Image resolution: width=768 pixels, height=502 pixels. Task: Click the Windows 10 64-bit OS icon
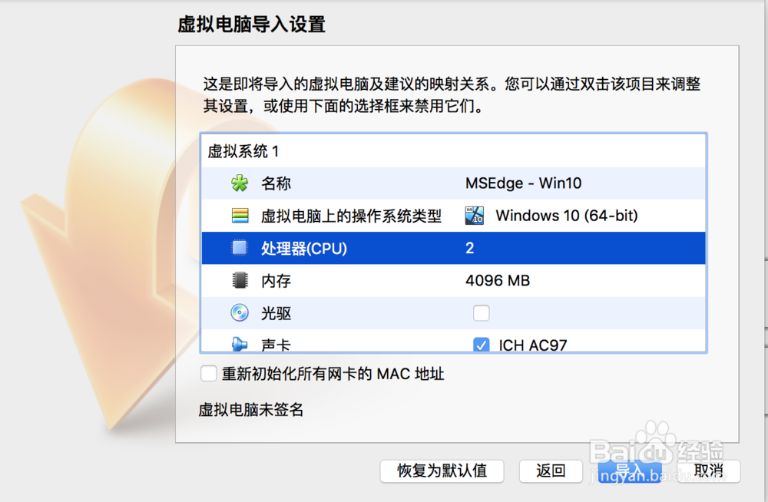click(474, 216)
